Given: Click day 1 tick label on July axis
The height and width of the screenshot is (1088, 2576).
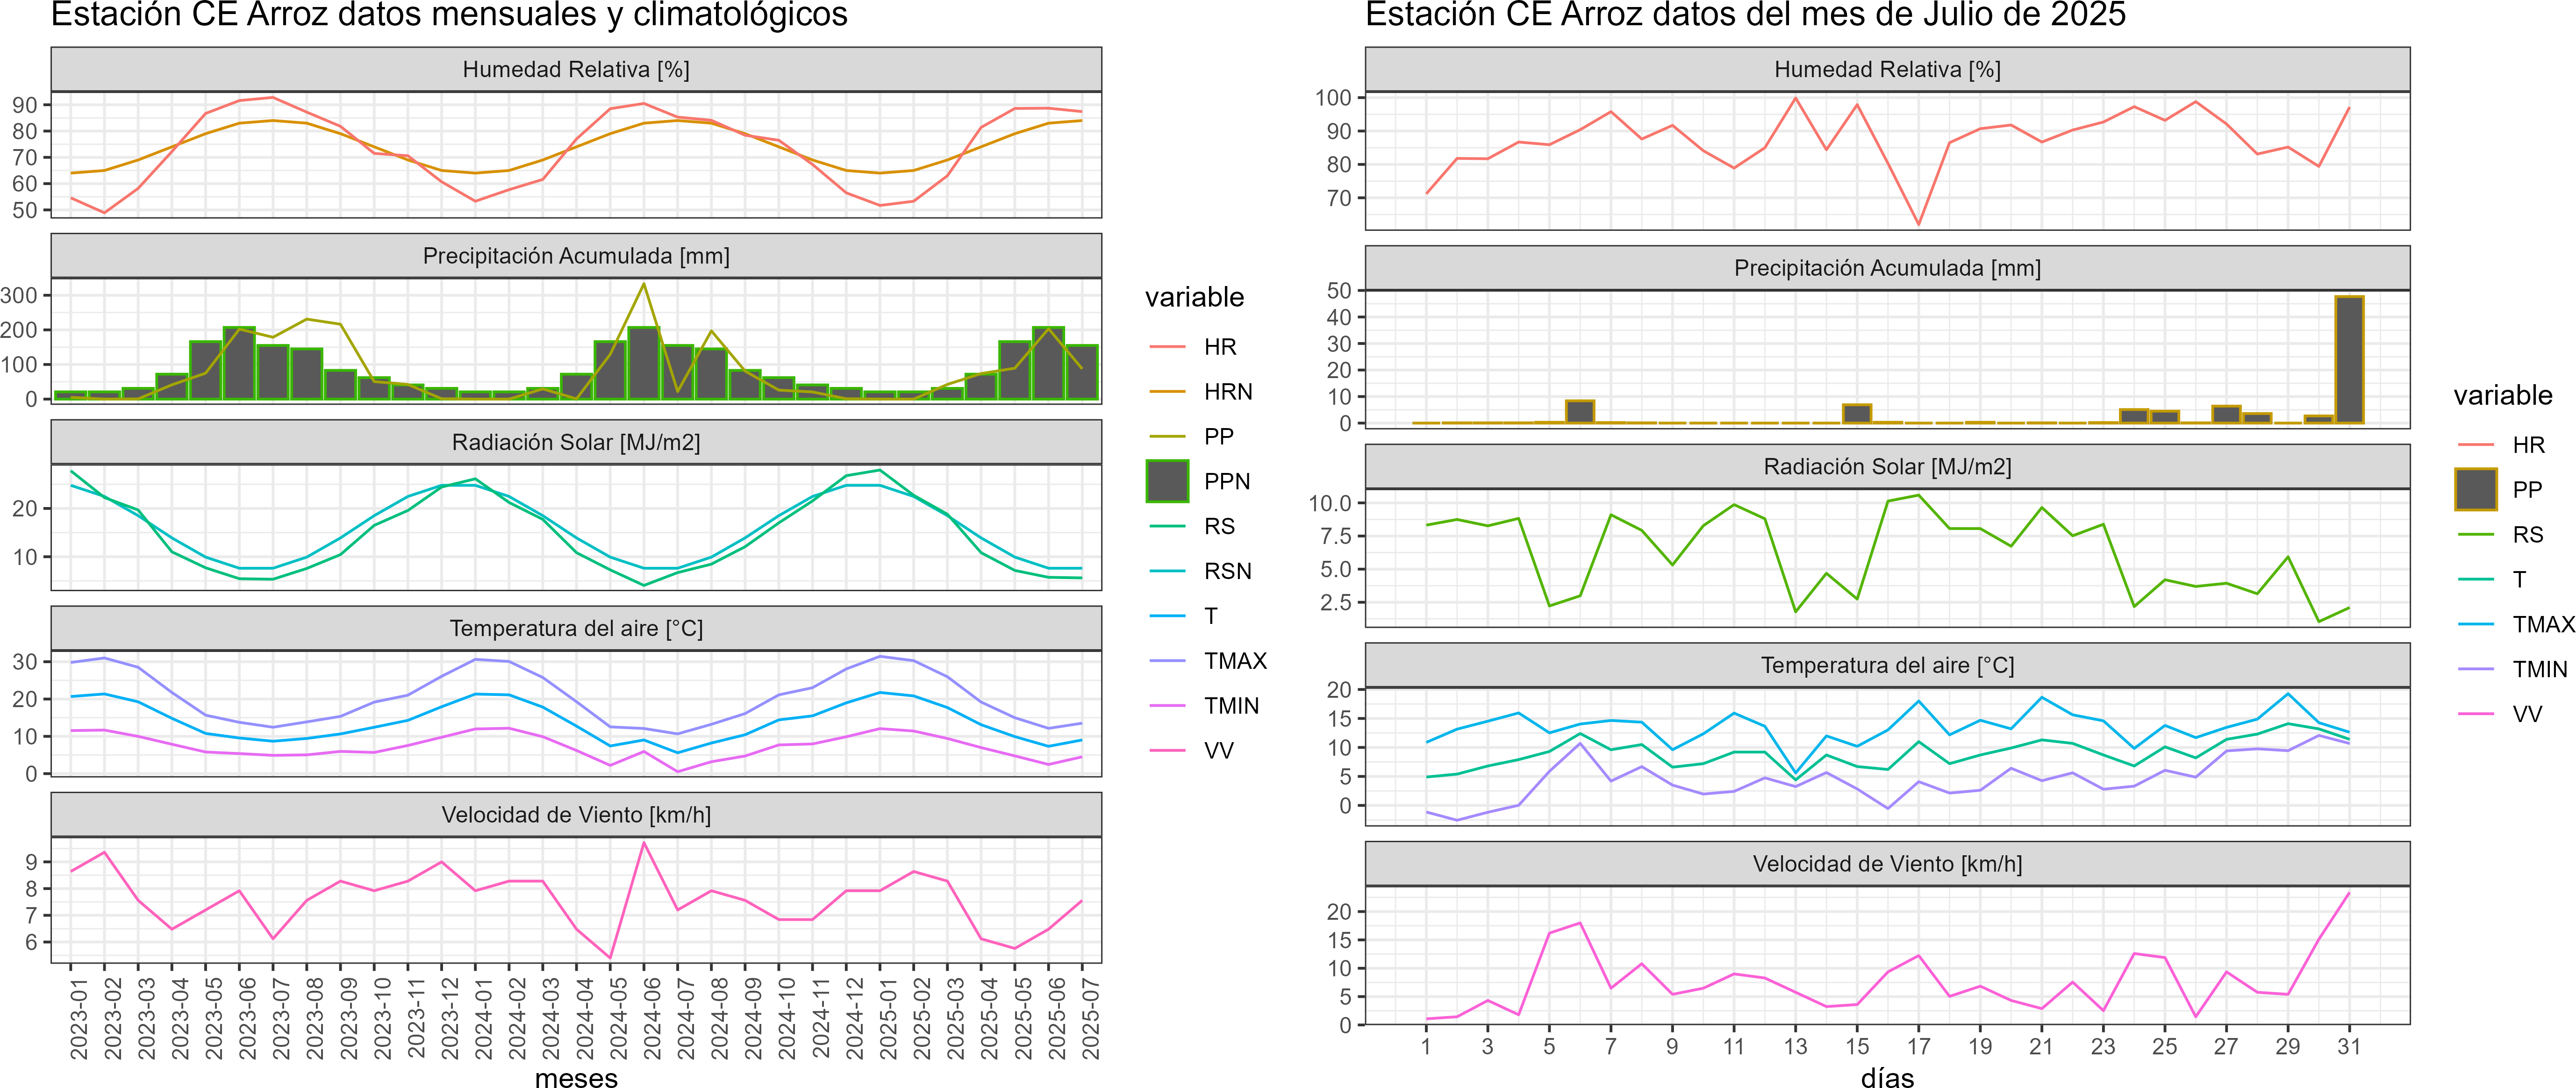Looking at the screenshot, I should tap(1426, 1046).
